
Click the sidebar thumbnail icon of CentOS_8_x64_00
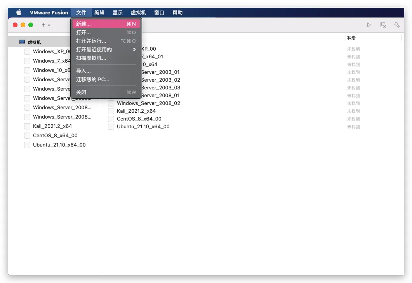27,135
